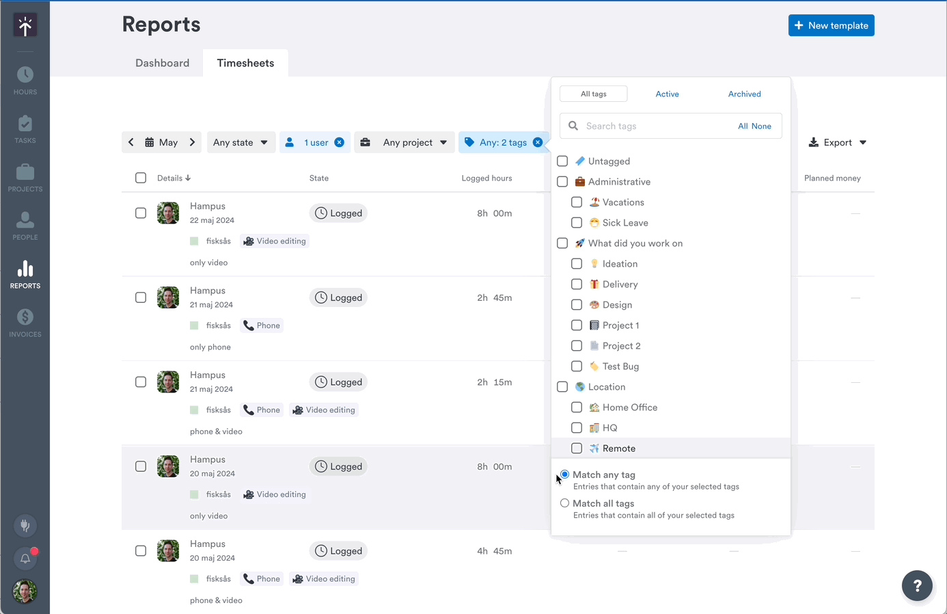Open Projects section in sidebar
The height and width of the screenshot is (614, 947).
25,178
